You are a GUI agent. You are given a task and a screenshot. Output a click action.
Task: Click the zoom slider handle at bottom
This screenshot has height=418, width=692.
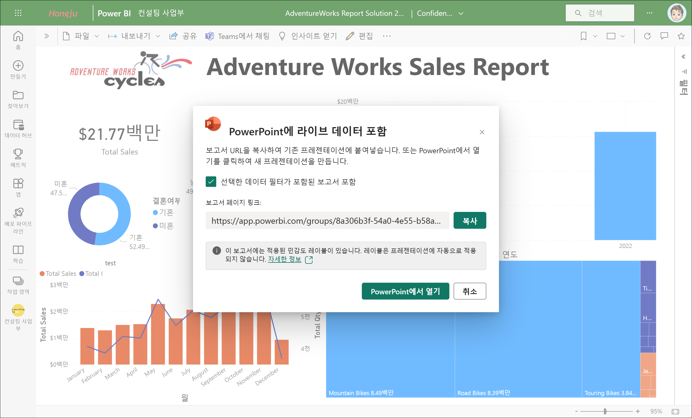605,411
